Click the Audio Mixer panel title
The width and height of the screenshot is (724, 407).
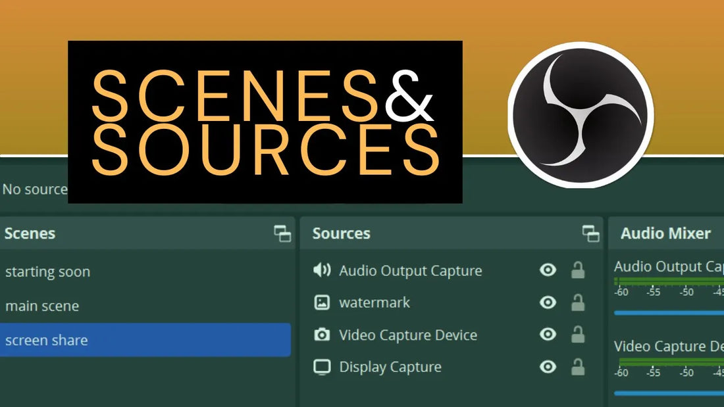(664, 233)
